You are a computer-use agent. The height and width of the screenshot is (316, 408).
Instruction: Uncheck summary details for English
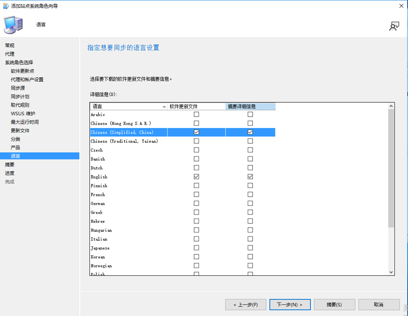[250, 177]
